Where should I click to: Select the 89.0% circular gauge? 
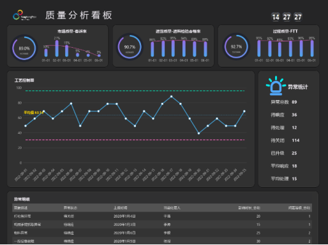point(24,48)
